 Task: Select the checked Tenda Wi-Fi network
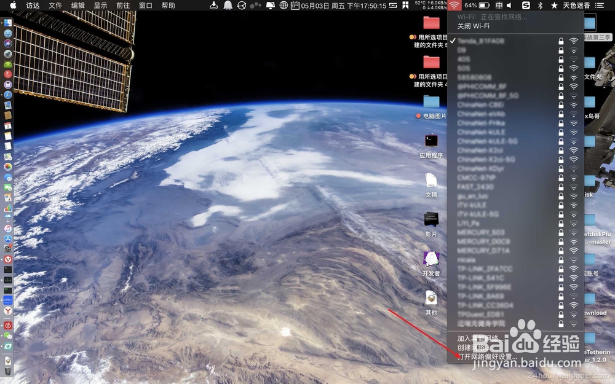[x=515, y=41]
